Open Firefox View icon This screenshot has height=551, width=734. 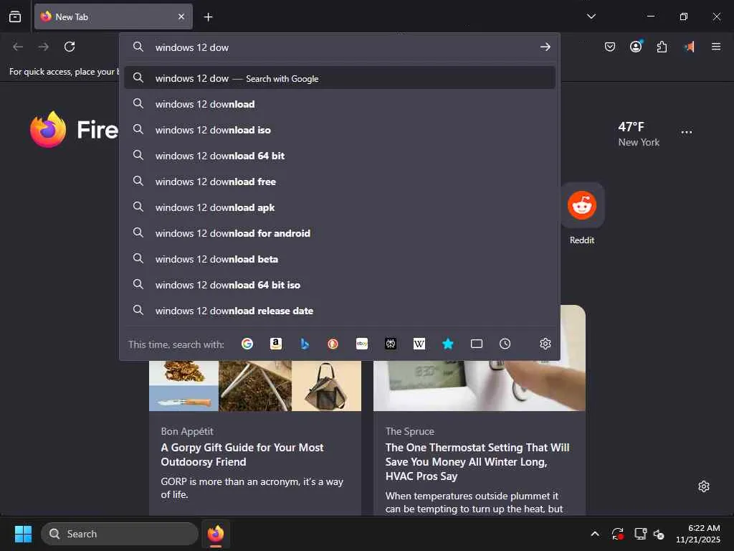pyautogui.click(x=15, y=17)
